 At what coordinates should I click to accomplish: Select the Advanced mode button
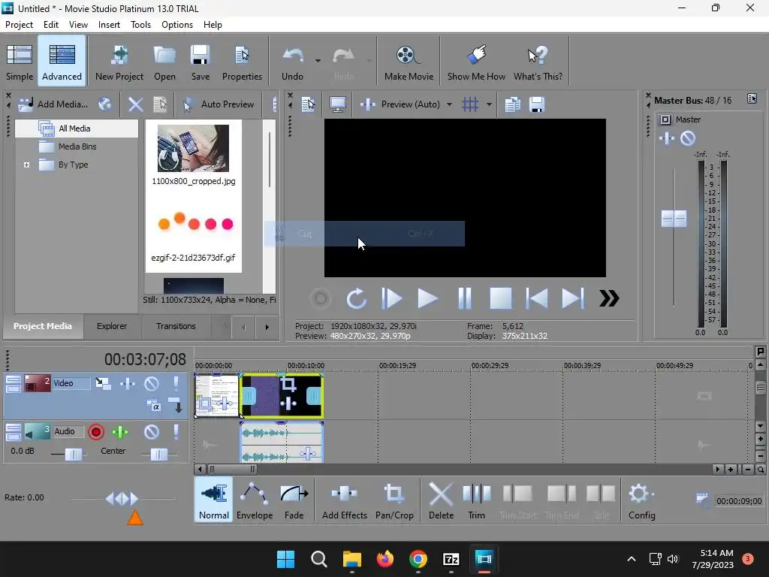[x=62, y=62]
